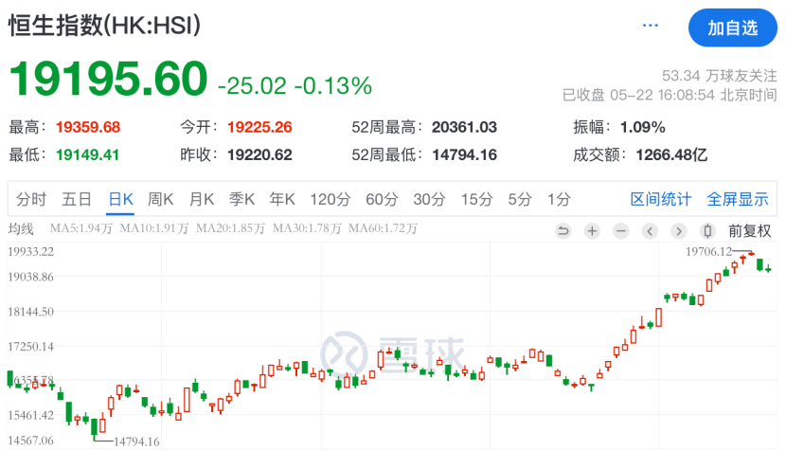Switch to the 120分 interval tab
This screenshot has height=451, width=786.
[x=330, y=199]
